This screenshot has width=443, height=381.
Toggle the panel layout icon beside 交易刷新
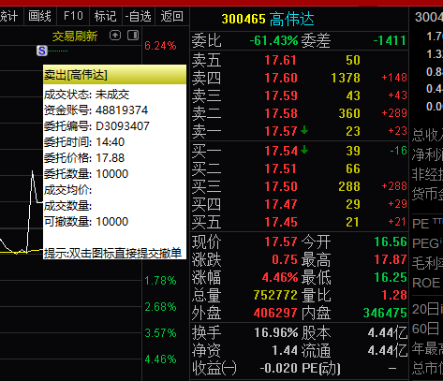[x=133, y=36]
